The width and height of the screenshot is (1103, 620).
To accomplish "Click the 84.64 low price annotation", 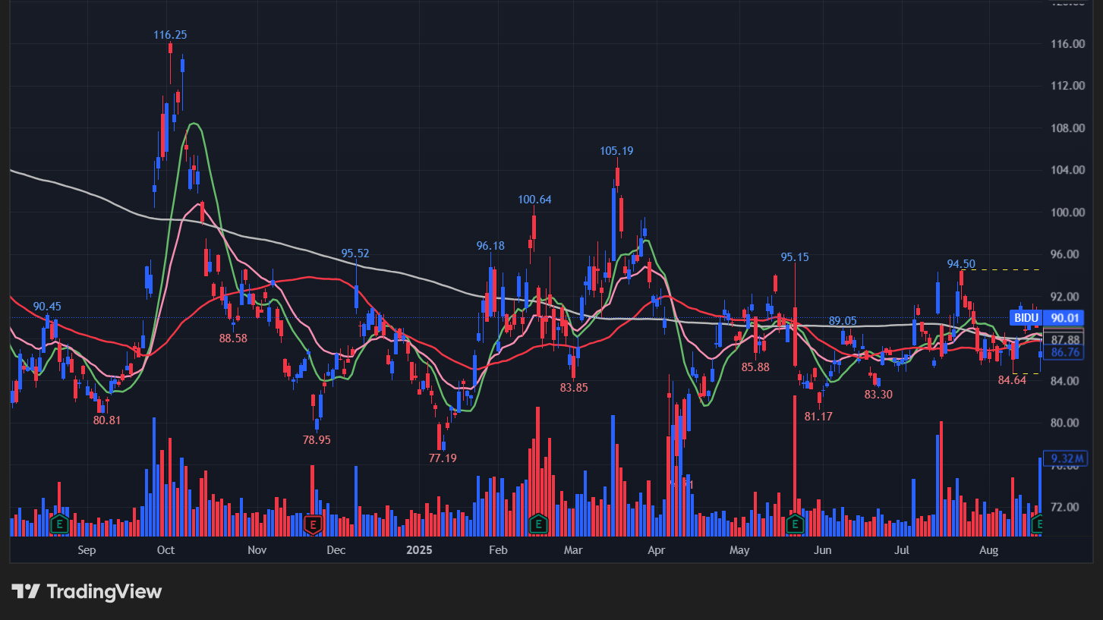I will (1012, 380).
